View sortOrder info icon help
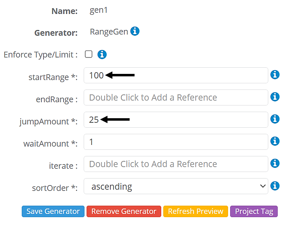Image resolution: width=297 pixels, height=227 pixels. (275, 186)
